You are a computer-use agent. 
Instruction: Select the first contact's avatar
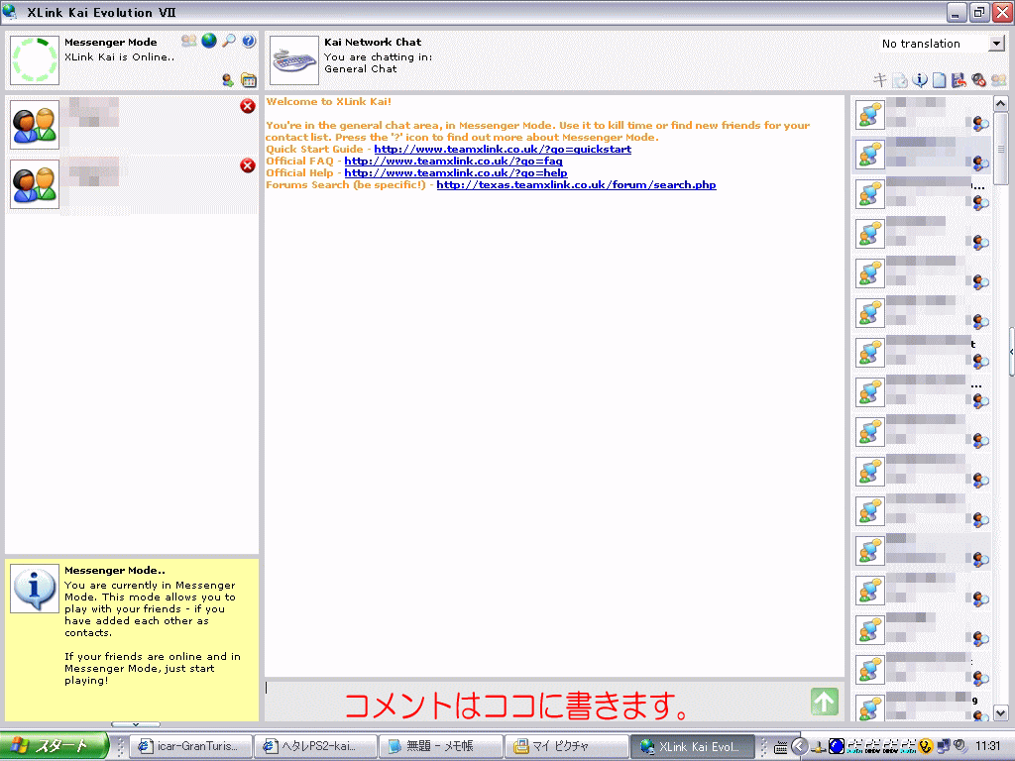[35, 125]
